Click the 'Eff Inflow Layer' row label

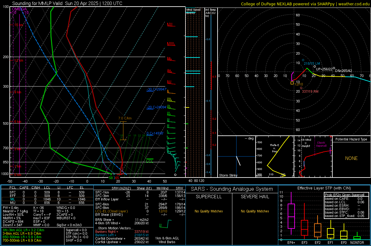pos(107,199)
